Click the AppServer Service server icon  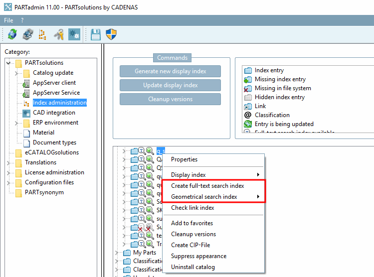point(26,93)
